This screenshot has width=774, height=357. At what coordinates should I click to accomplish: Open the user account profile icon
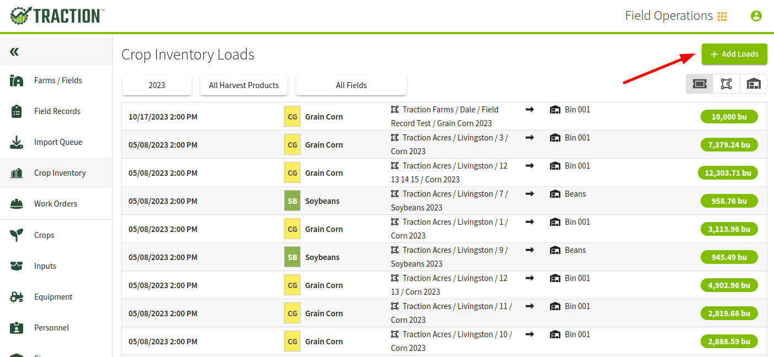pyautogui.click(x=756, y=16)
